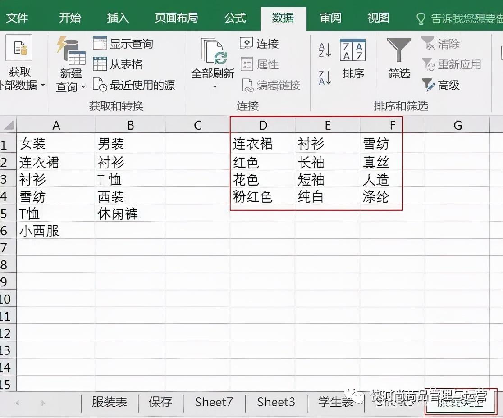
Task: Sort ascending with A to Z icon
Action: point(325,50)
